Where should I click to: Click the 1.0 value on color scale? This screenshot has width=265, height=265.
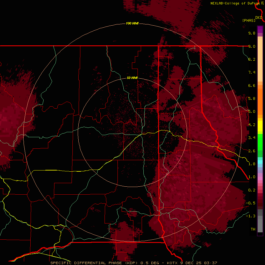point(252,177)
